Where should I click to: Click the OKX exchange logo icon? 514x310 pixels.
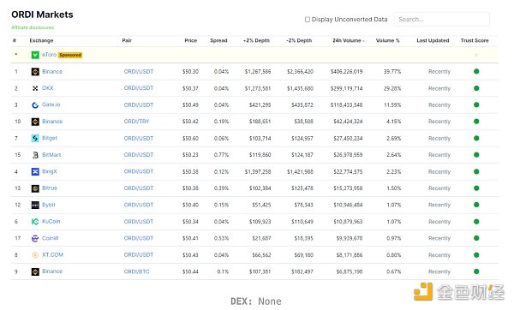point(35,88)
